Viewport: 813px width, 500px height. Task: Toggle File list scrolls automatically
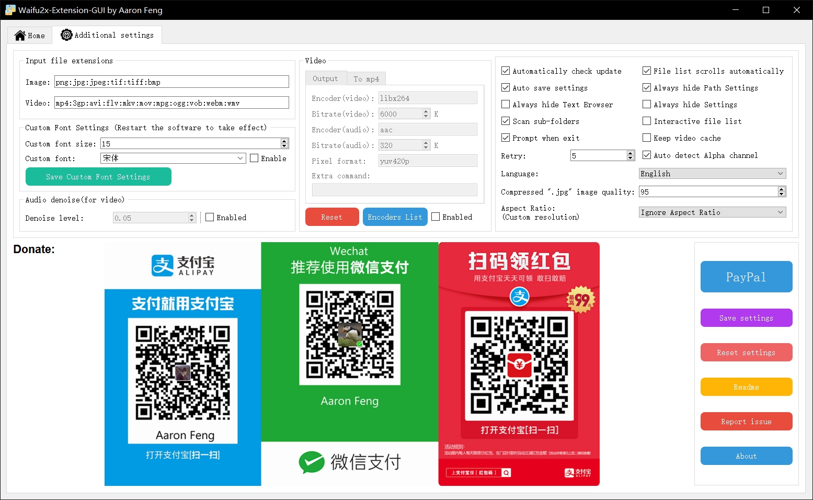point(647,71)
